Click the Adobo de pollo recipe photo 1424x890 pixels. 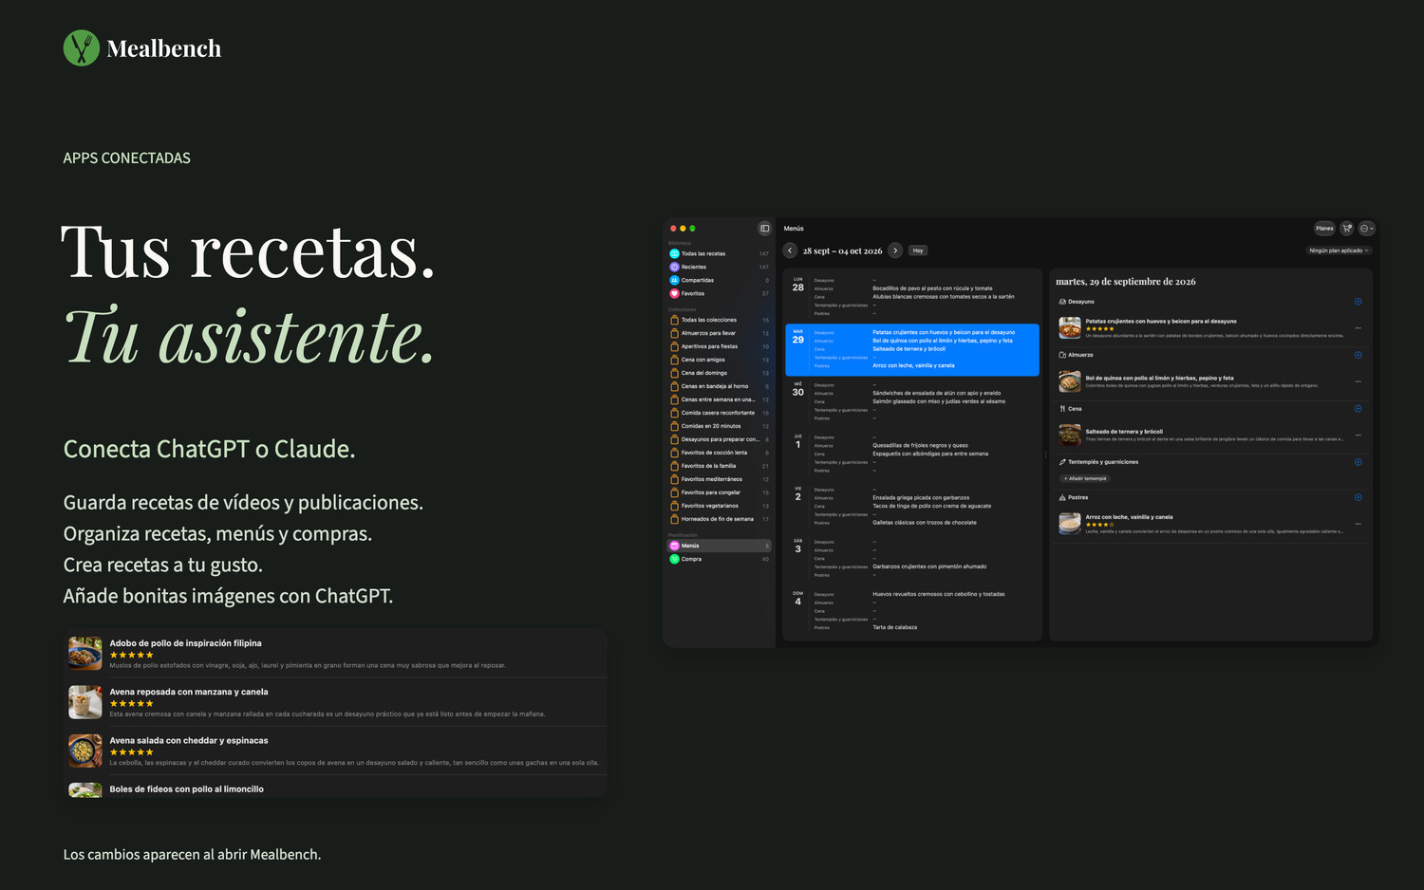[85, 654]
